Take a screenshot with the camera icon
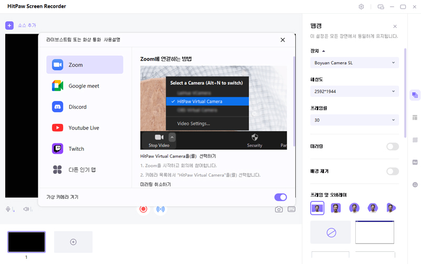The width and height of the screenshot is (421, 264). pyautogui.click(x=279, y=209)
